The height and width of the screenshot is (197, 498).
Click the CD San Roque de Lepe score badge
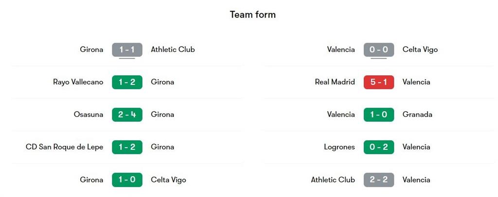127,147
